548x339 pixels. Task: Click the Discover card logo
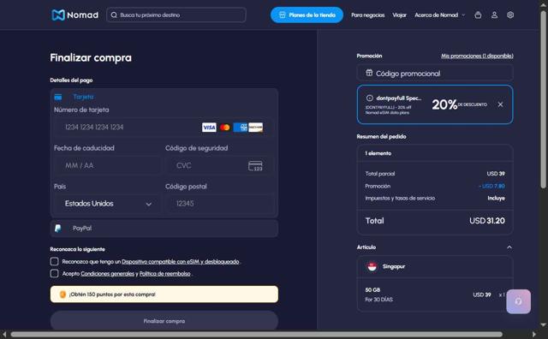click(256, 128)
